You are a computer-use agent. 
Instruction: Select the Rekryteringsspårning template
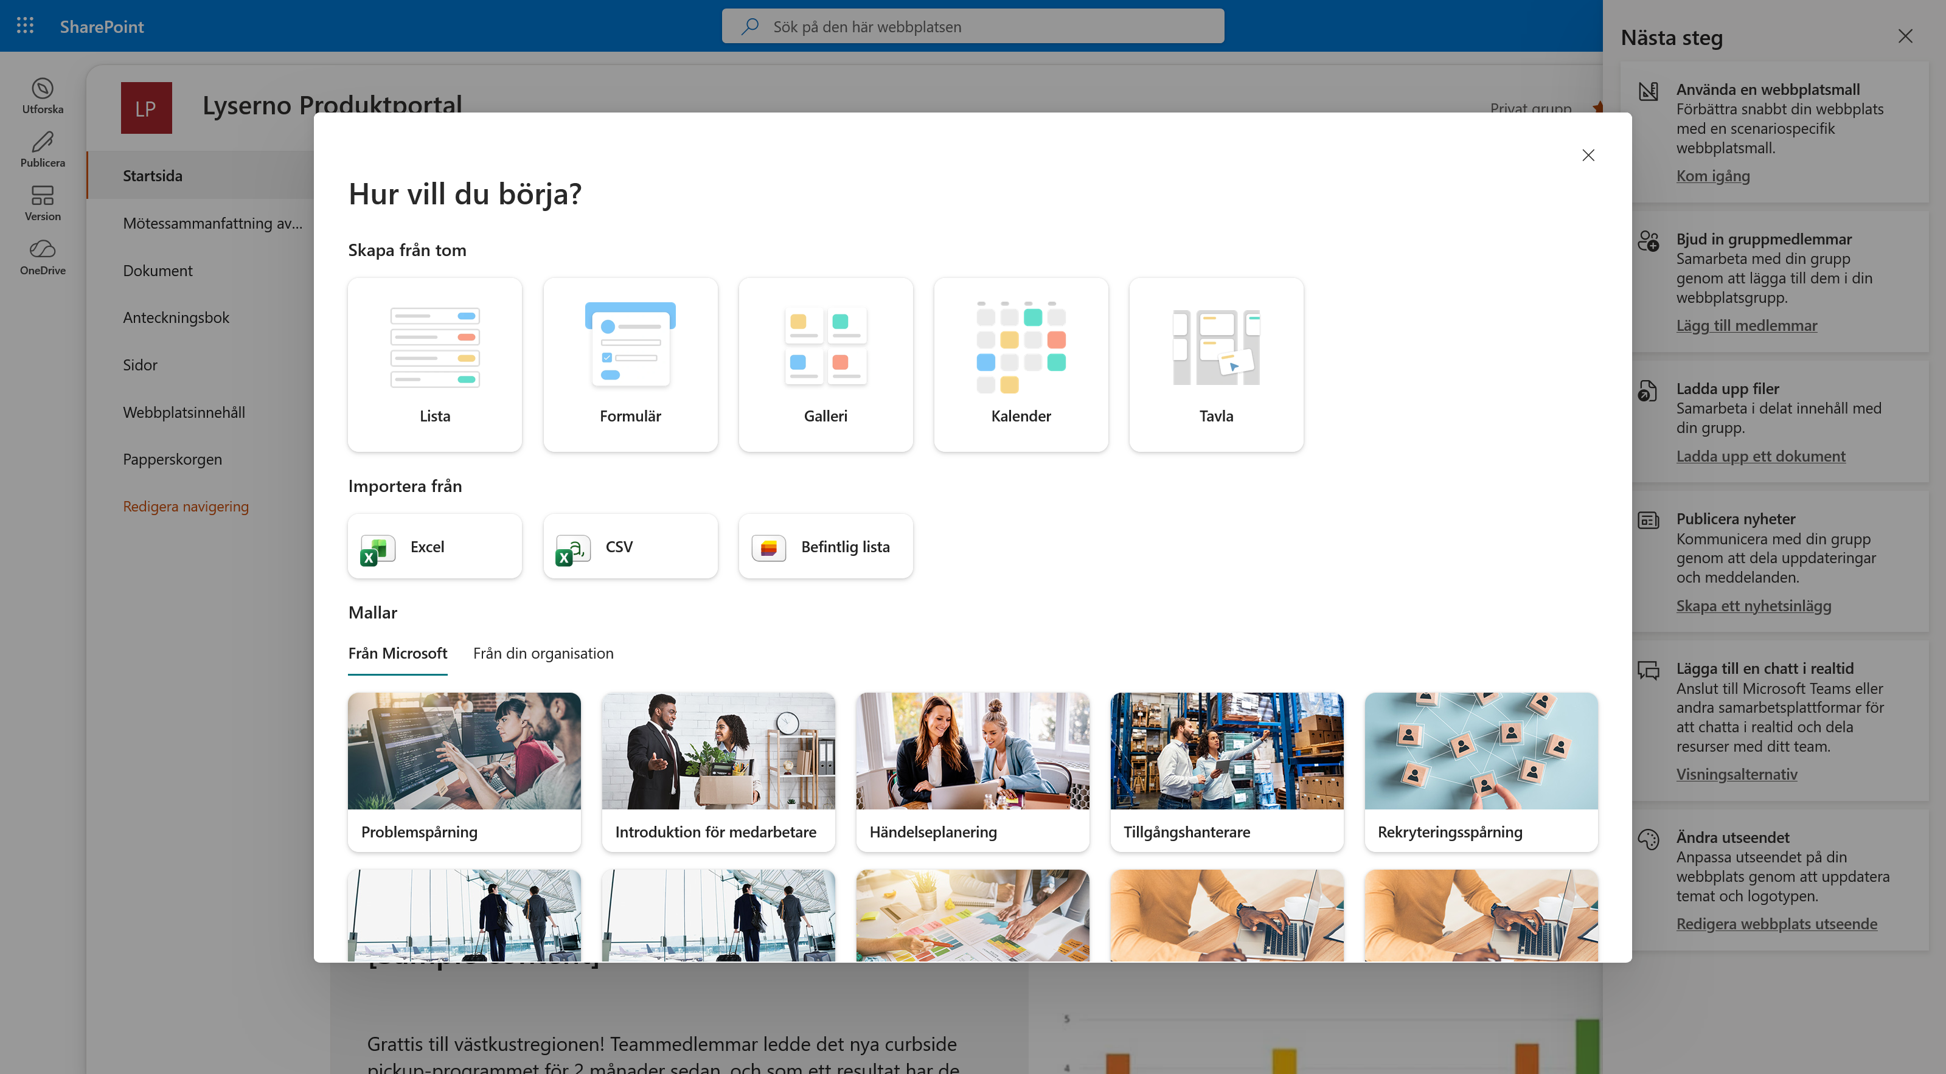click(1481, 772)
